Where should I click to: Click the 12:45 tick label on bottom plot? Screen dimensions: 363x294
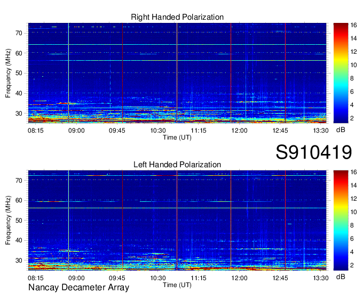click(280, 278)
